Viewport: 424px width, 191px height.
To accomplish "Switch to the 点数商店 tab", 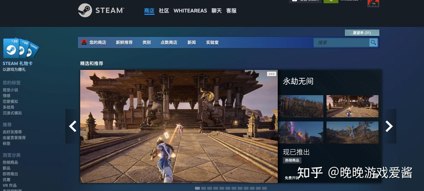I will (169, 42).
